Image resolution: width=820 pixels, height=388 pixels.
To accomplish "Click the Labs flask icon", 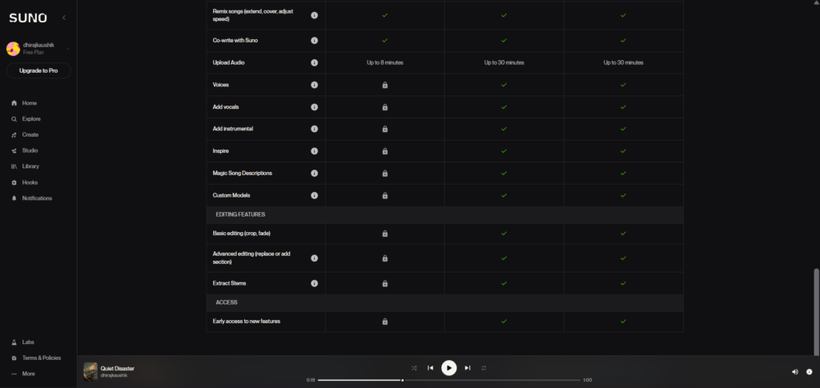I will tap(14, 342).
